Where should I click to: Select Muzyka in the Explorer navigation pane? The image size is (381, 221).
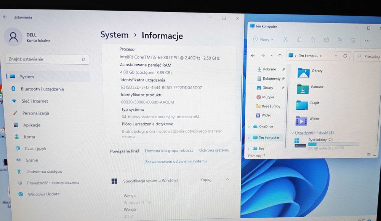coord(268,97)
